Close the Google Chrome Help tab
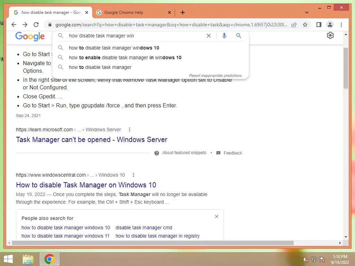The image size is (355, 266). point(169,12)
